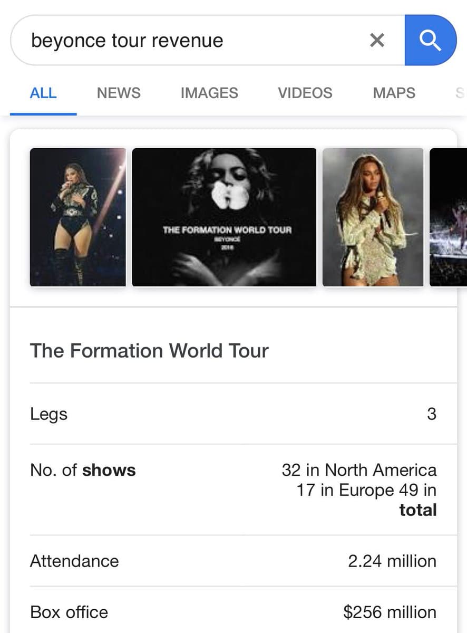Viewport: 467px width, 633px height.
Task: Open first Beyoncé stage performance photo
Action: [x=78, y=217]
